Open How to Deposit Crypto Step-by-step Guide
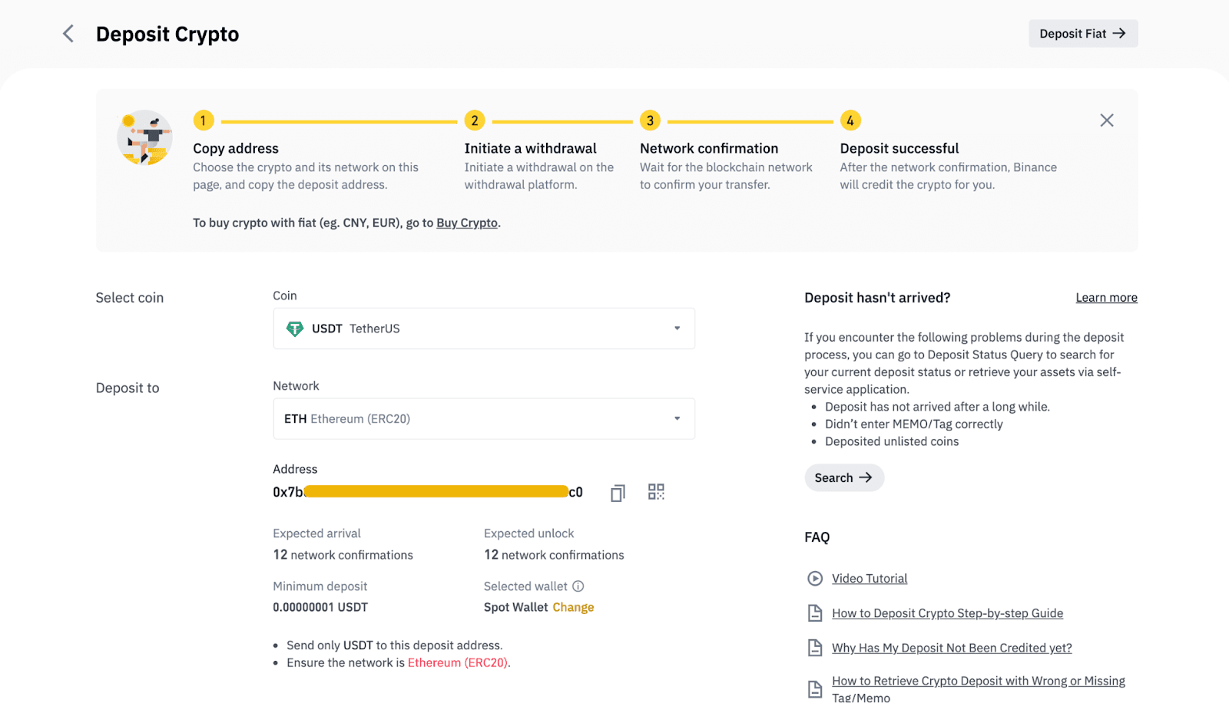This screenshot has width=1229, height=713. click(x=947, y=613)
